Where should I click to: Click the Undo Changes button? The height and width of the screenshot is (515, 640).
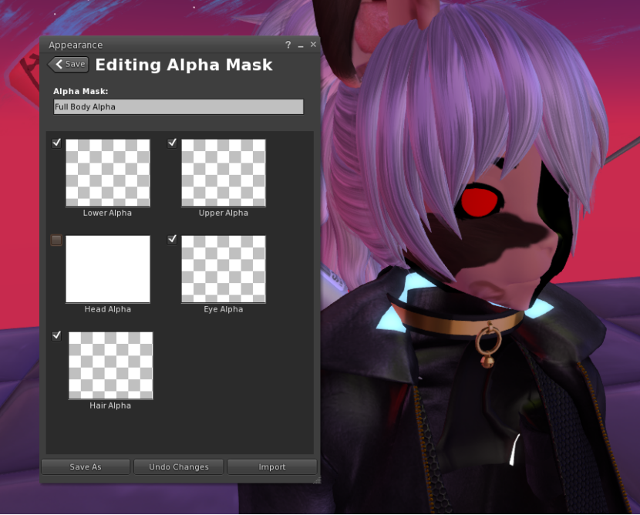tap(179, 467)
